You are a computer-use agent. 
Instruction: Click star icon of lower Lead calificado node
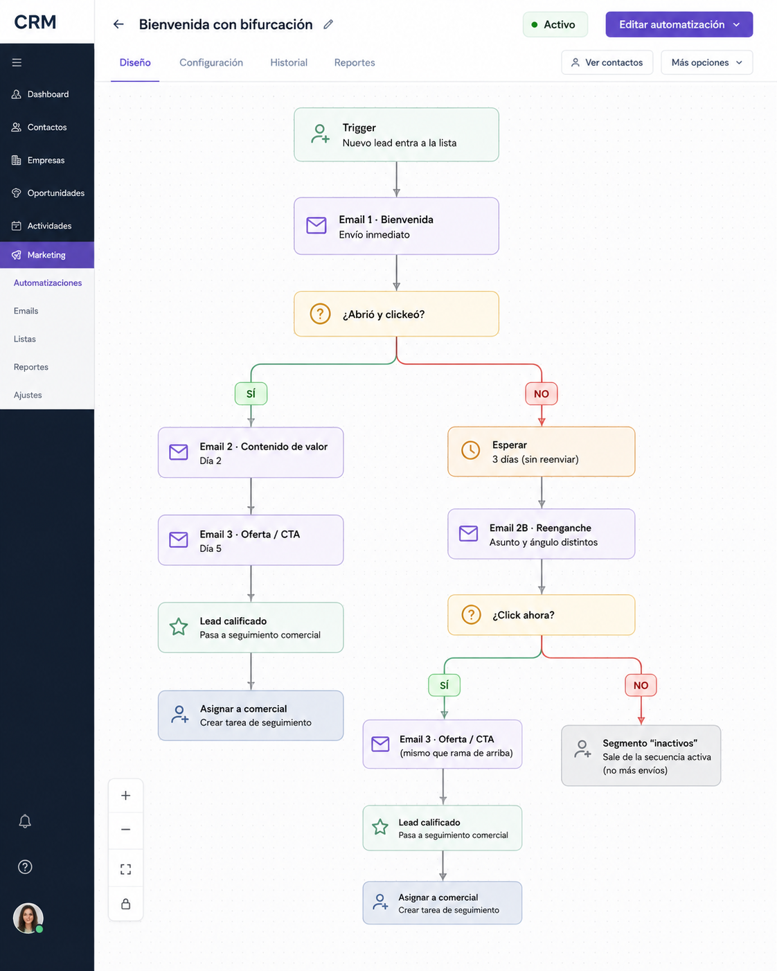[380, 827]
